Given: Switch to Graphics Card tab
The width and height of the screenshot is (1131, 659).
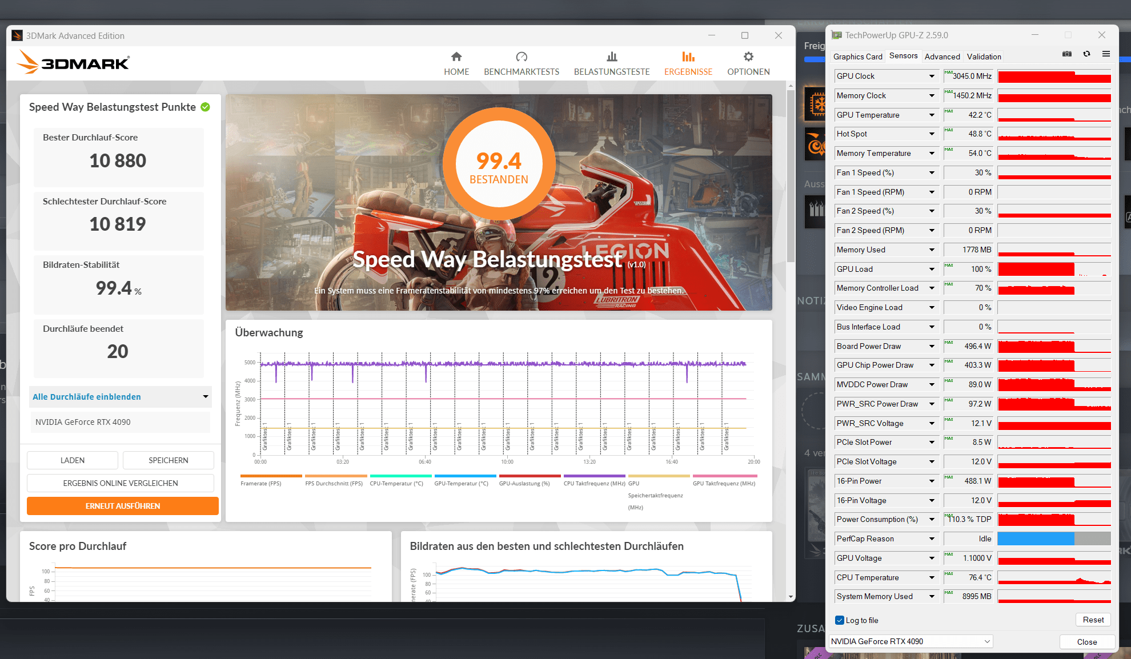Looking at the screenshot, I should 857,57.
